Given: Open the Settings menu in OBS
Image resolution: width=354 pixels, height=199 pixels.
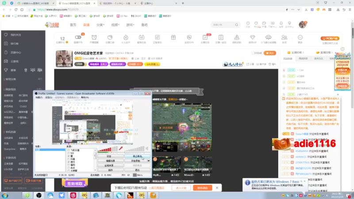Looking at the screenshot, I should point(49,97).
